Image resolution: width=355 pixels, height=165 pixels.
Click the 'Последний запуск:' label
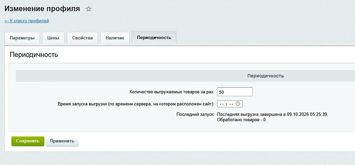(195, 114)
